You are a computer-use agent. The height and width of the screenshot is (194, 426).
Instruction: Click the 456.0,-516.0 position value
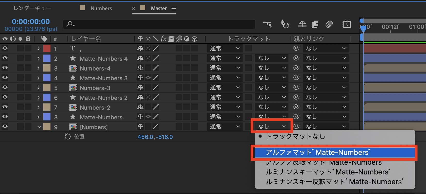tap(155, 137)
